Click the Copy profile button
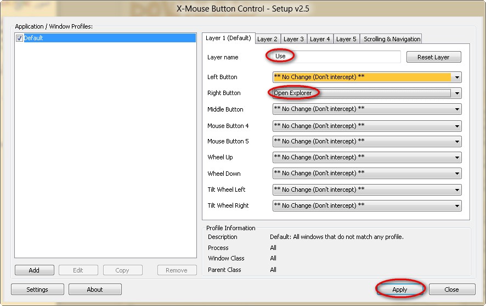486x306 pixels. coord(122,270)
